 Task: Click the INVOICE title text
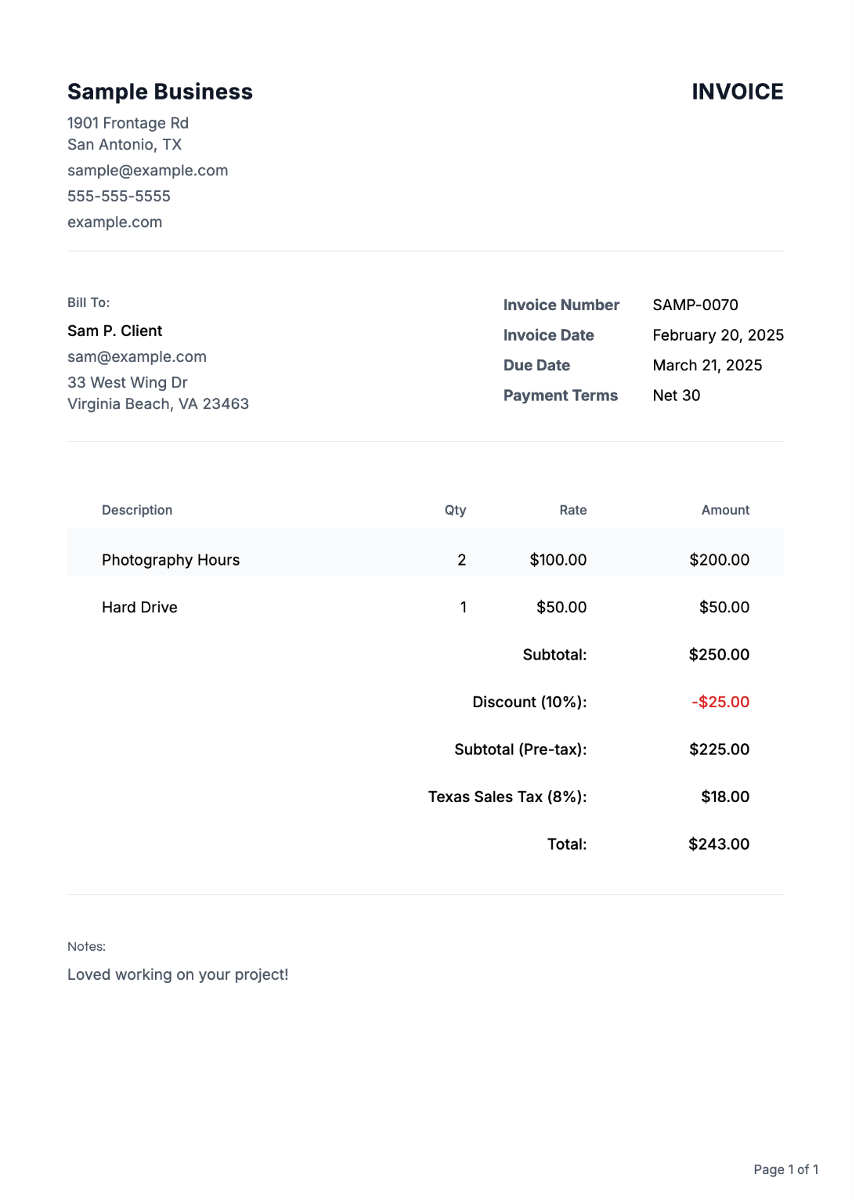pyautogui.click(x=737, y=92)
